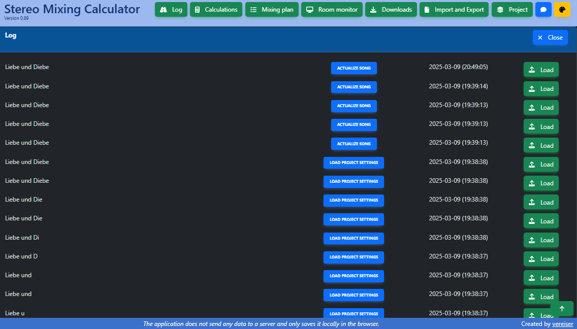Image resolution: width=577 pixels, height=329 pixels.
Task: Open the color palette theme button
Action: pyautogui.click(x=562, y=10)
